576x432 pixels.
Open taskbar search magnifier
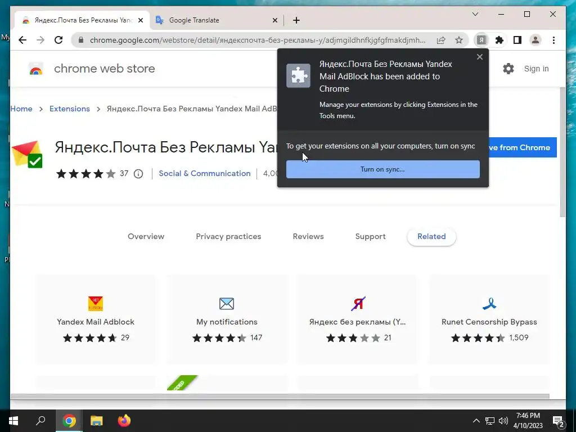pyautogui.click(x=40, y=421)
